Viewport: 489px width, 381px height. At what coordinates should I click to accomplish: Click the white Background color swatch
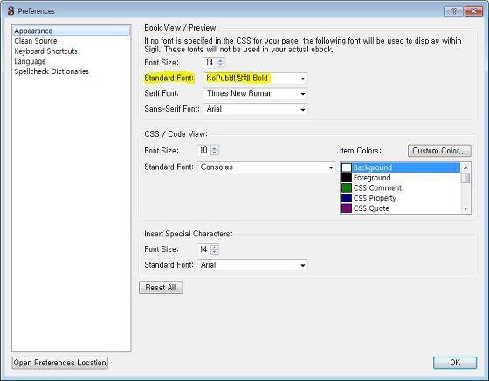[x=347, y=167]
